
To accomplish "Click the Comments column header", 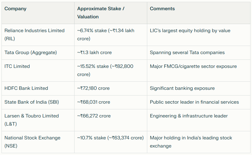I will (162, 9).
